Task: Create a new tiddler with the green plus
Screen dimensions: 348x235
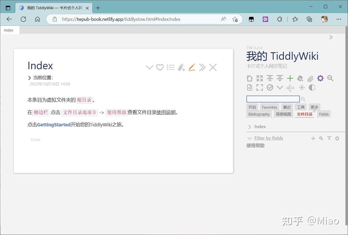Action: coord(290,78)
